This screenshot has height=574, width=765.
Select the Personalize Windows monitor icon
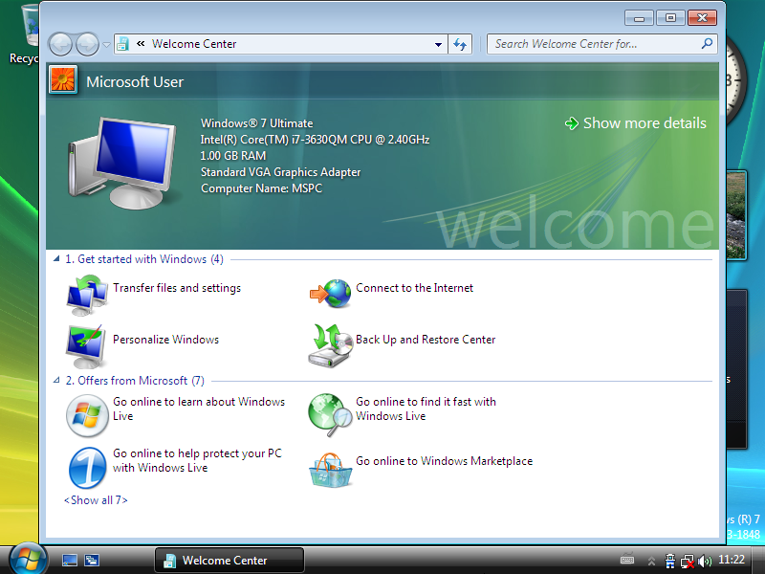[x=86, y=346]
